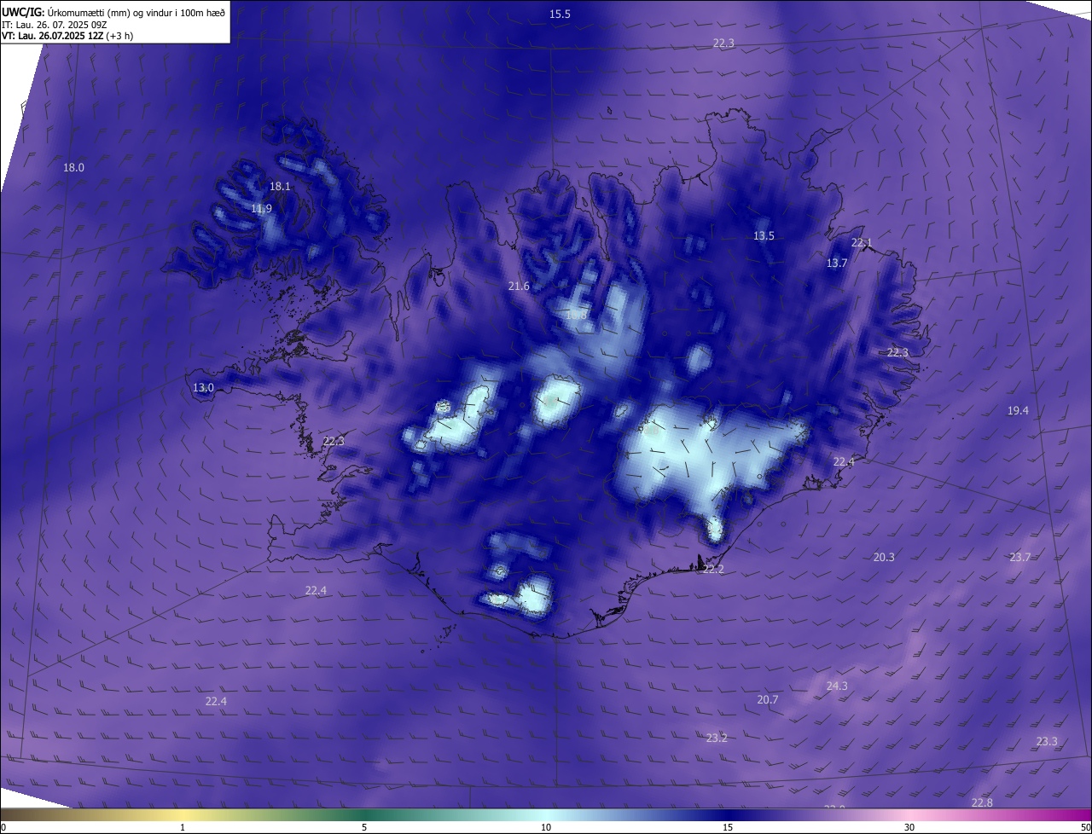
Task: Click the 50 tick on the color scale
Action: point(1085,827)
